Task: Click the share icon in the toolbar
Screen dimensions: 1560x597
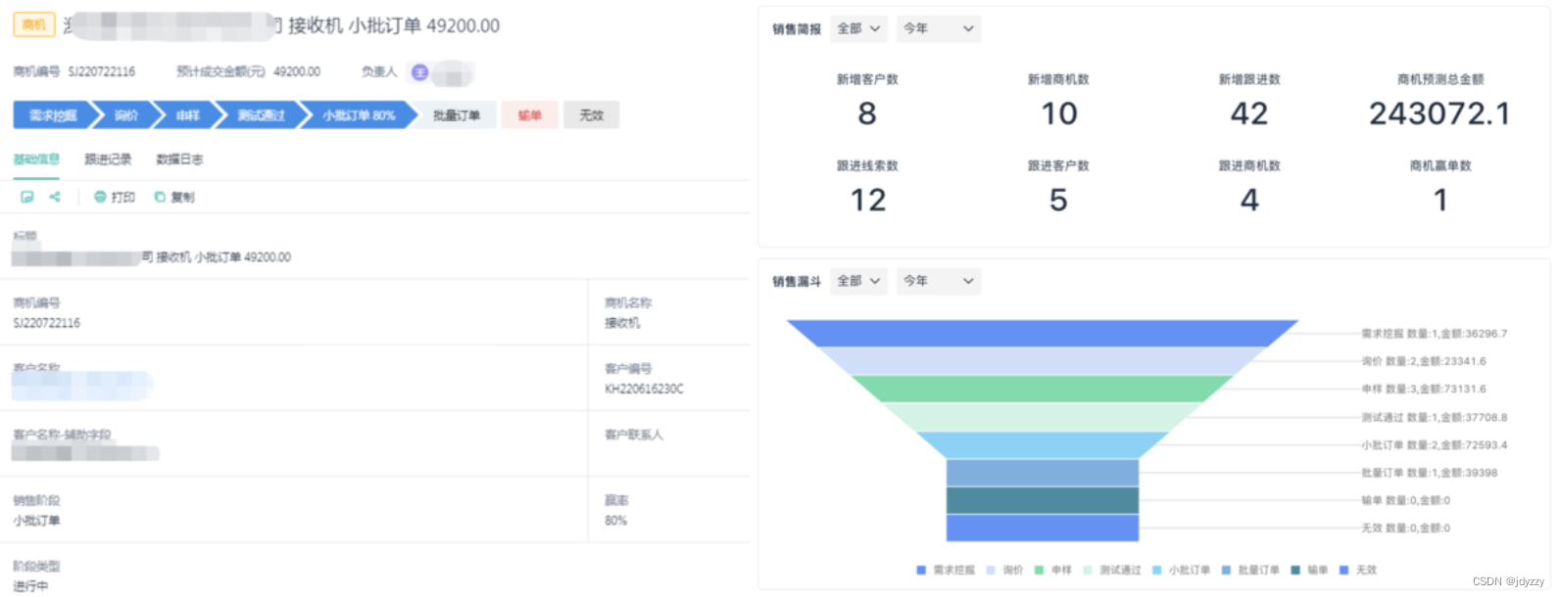Action: click(x=55, y=197)
